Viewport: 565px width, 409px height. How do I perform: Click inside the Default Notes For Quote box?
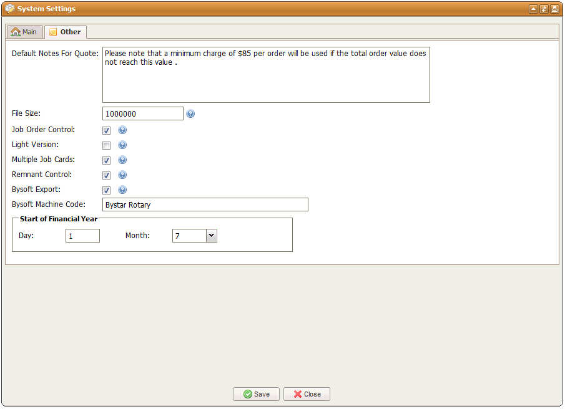(266, 75)
